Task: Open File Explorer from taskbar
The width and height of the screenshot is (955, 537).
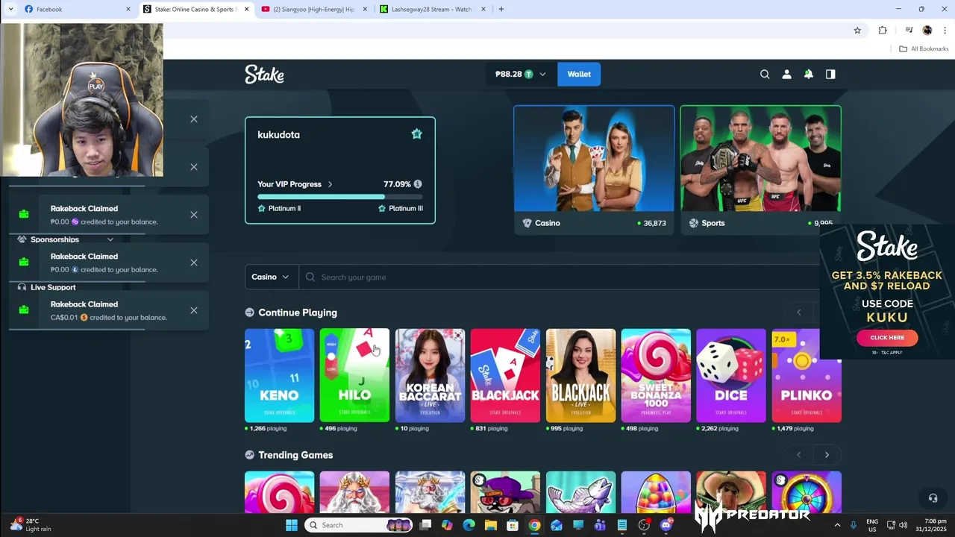Action: point(491,525)
